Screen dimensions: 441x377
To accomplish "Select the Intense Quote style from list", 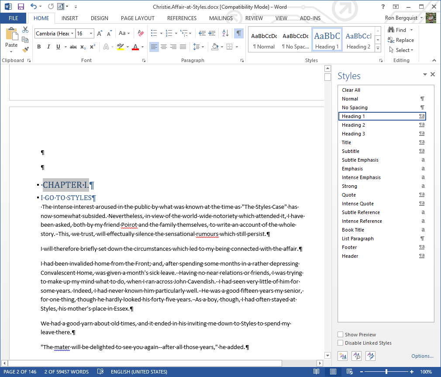I will coord(358,204).
